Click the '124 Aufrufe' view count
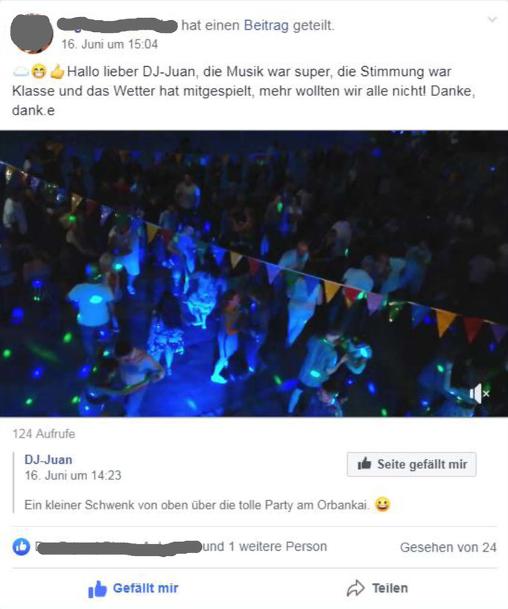Screen dimensions: 508x609 (x=44, y=433)
